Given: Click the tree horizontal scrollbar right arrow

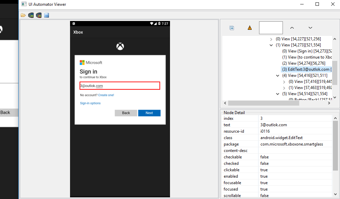Looking at the screenshot, I should [x=329, y=103].
